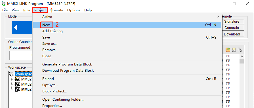Expand the Active submenu arrow
254x108 pixels.
218,16
